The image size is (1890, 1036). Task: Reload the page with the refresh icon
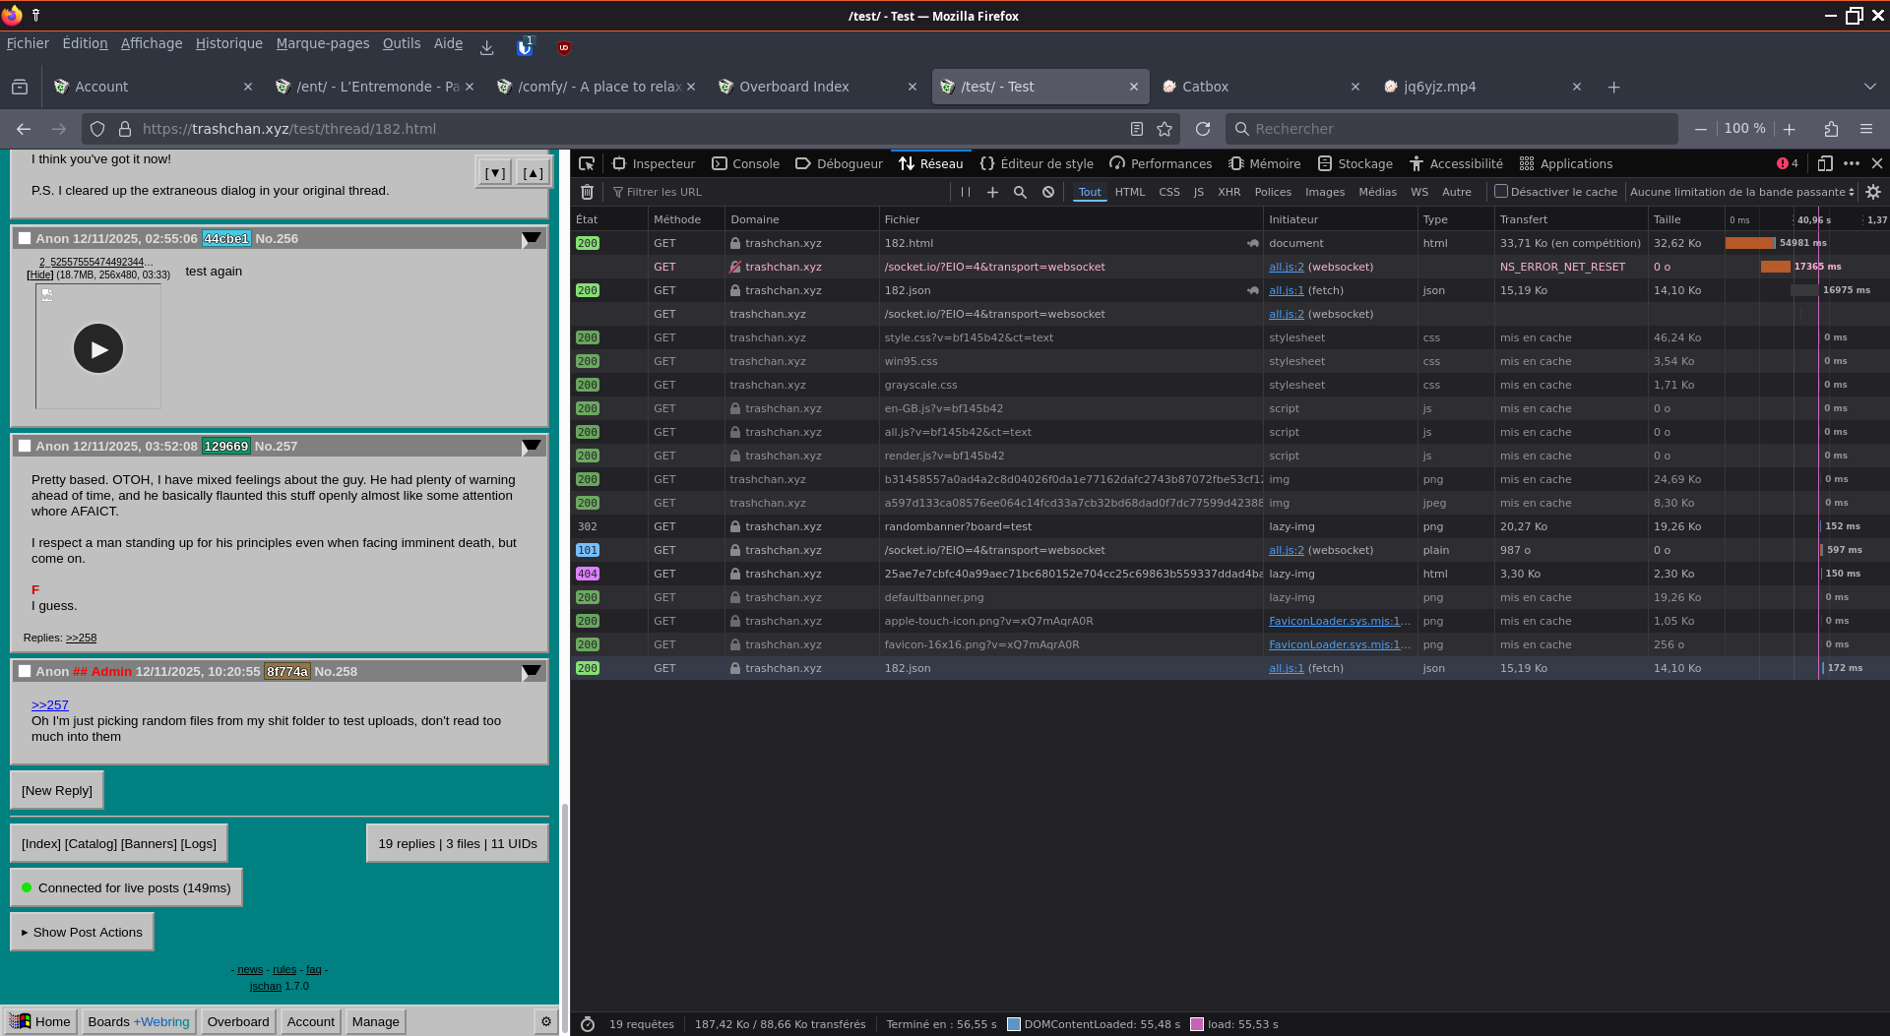click(x=1202, y=129)
